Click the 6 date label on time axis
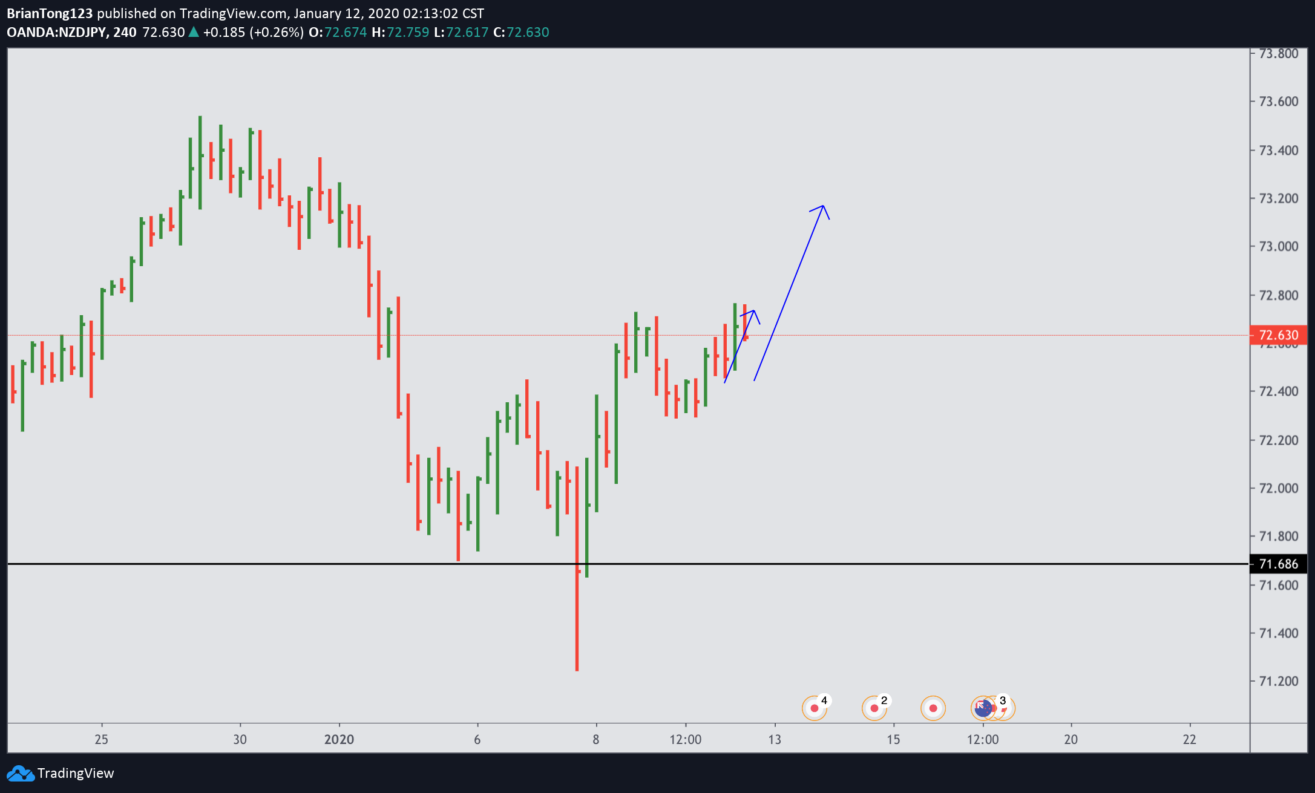The image size is (1315, 793). 477,739
